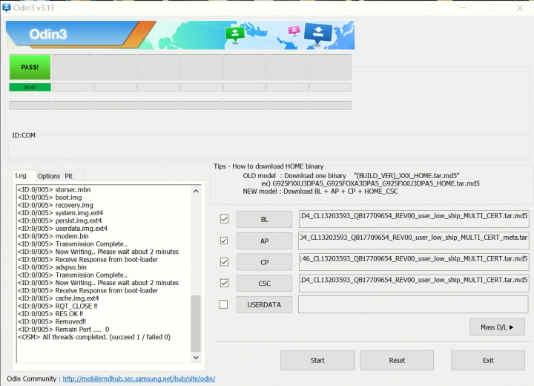The image size is (534, 386).
Task: Click the USERDATA button
Action: click(264, 304)
